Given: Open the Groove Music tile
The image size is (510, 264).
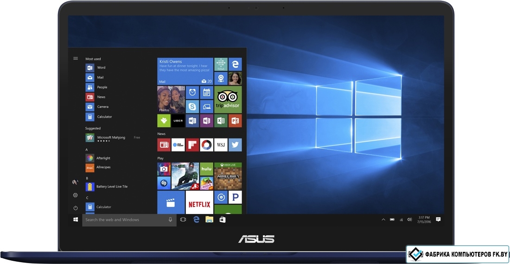Looking at the screenshot, I should (x=221, y=197).
